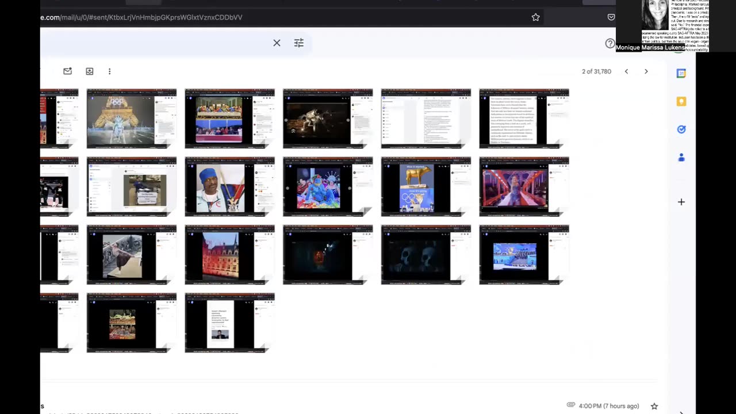Open Google Calendar side panel
This screenshot has width=736, height=414.
tap(681, 73)
